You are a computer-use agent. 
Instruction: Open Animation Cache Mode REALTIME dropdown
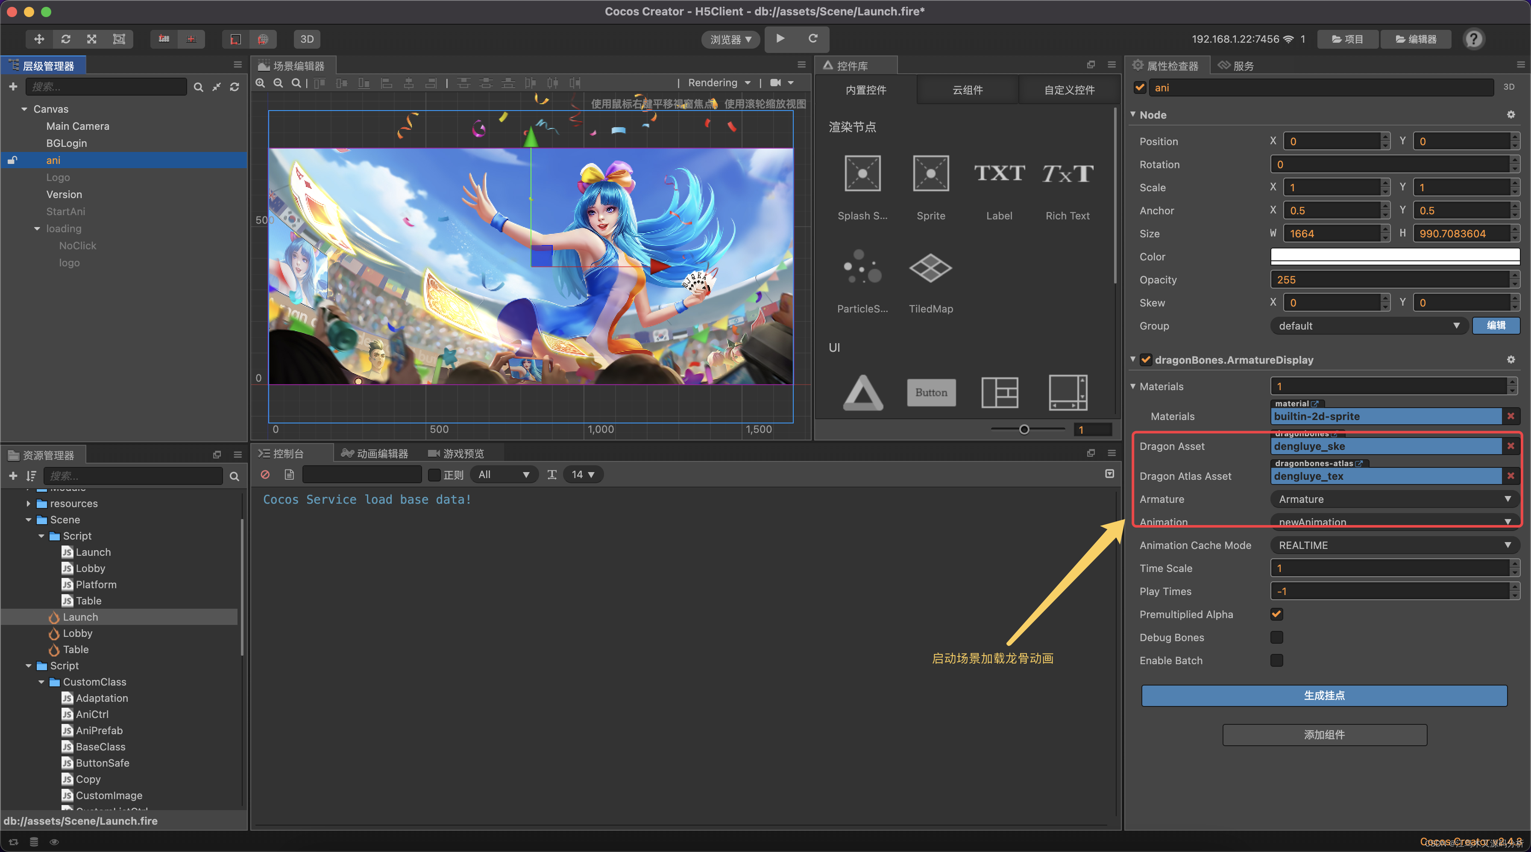coord(1394,545)
